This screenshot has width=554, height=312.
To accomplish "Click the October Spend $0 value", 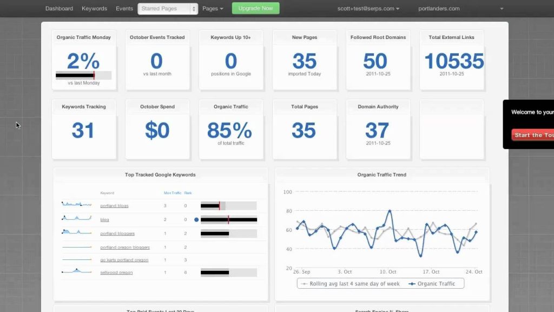I will coord(157,130).
